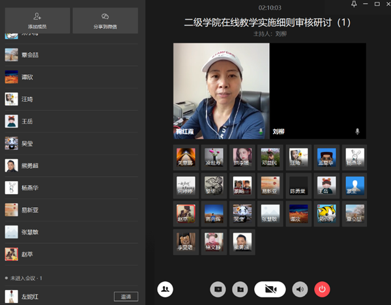Select 汪琦 in the member list
The image size is (391, 305).
tap(26, 98)
